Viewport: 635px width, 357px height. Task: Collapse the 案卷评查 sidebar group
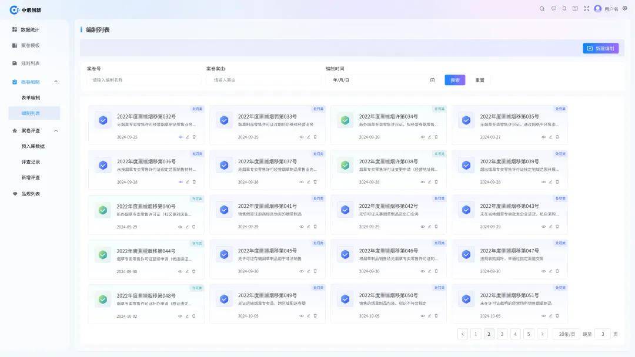pos(56,130)
